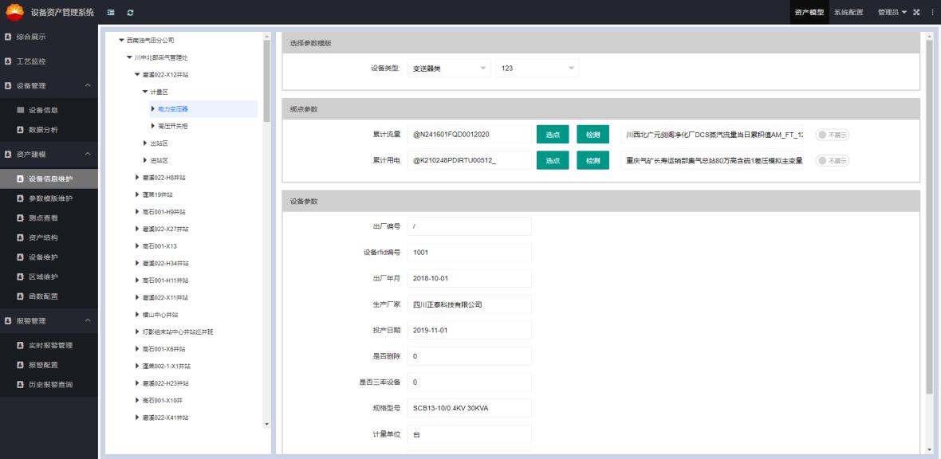Screen dimensions: 941x459
Task: Switch to the 系统配置 tab
Action: [848, 13]
